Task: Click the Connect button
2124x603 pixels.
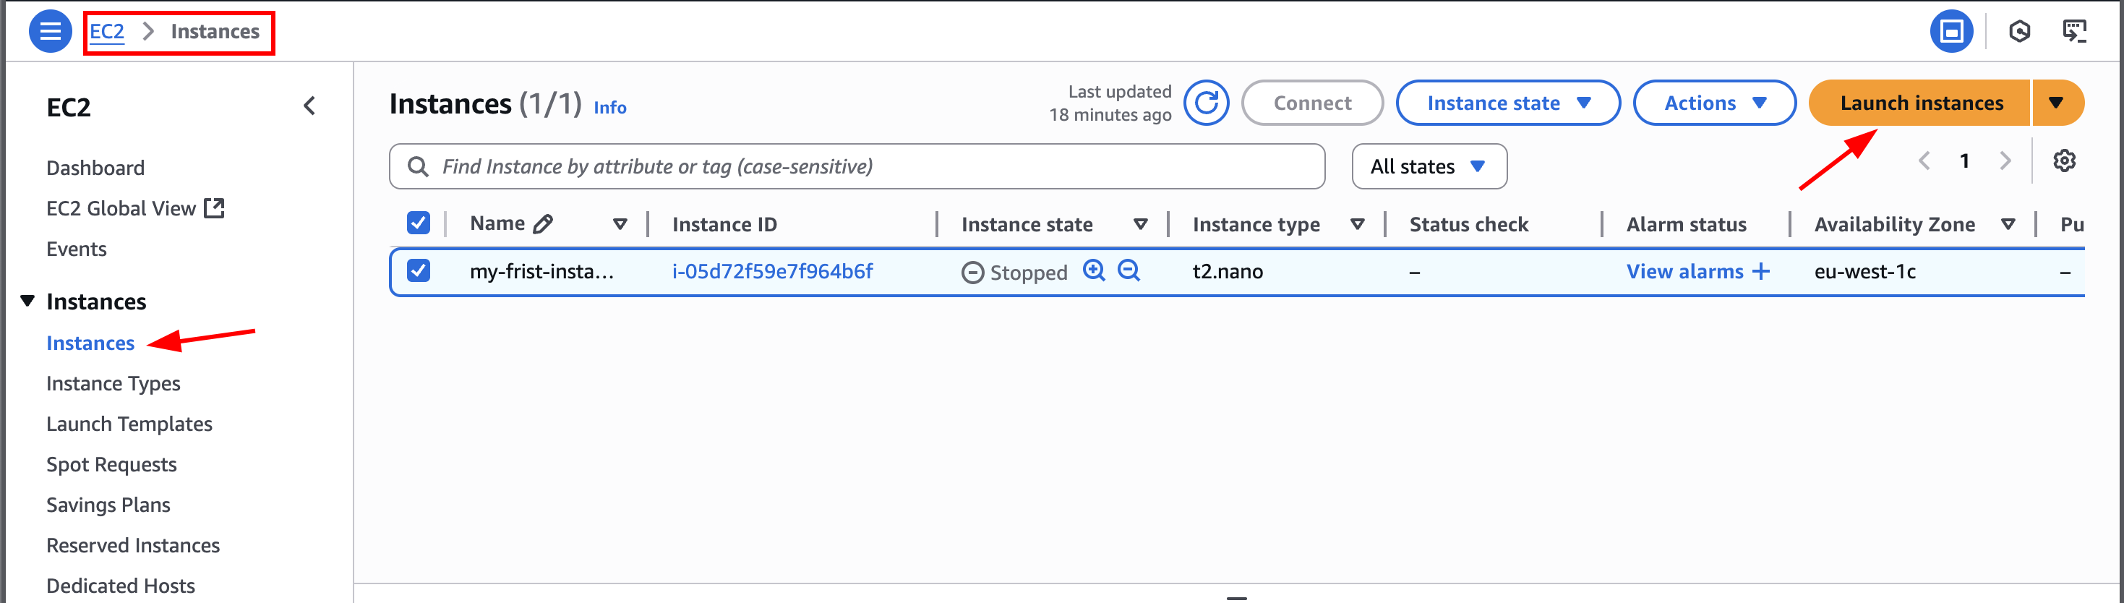Action: pos(1312,103)
